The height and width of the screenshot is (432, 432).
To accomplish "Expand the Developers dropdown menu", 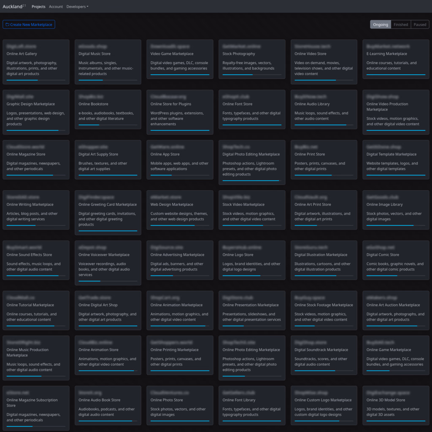I will point(77,7).
